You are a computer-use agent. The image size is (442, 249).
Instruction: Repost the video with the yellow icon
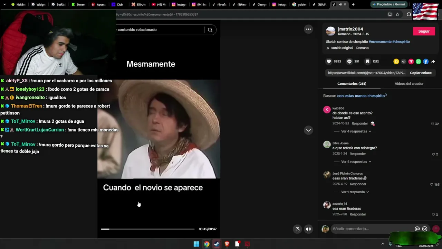(396, 62)
